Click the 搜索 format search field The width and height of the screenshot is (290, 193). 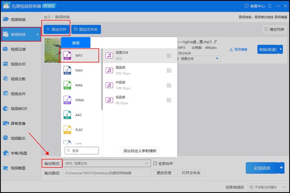[82, 151]
